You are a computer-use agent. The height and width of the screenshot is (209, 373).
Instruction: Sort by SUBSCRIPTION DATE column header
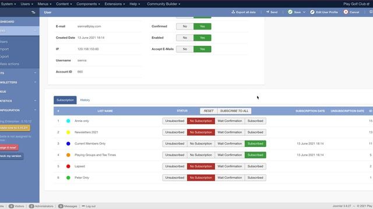(310, 111)
